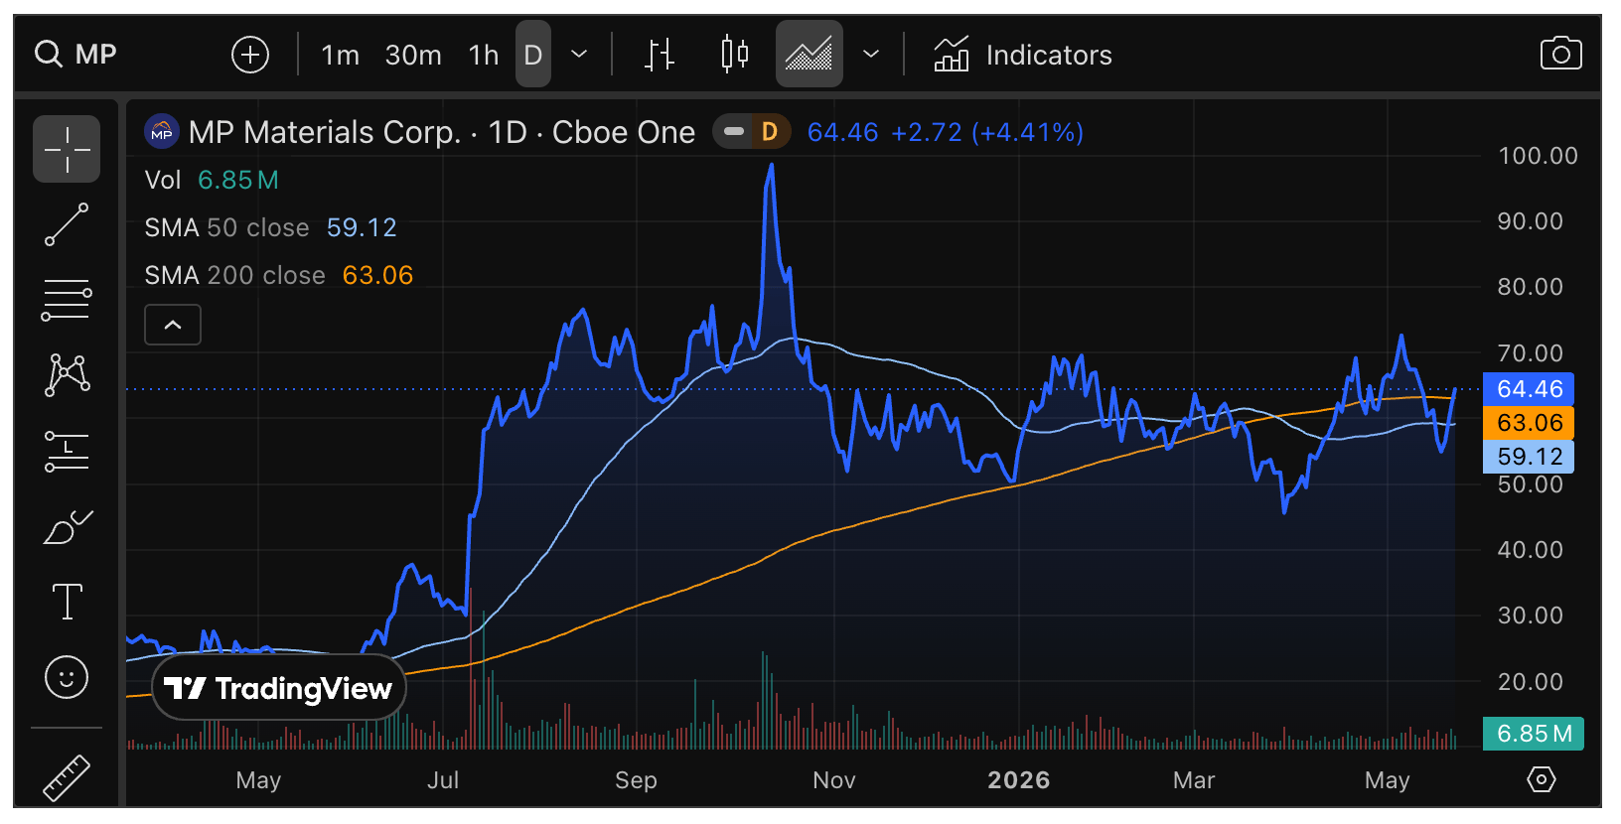Open the Fibonacci retracement lines tool
Screen dimensions: 1621x824
click(x=67, y=300)
